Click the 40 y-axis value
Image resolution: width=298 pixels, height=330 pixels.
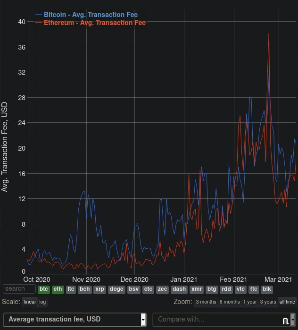[22, 22]
